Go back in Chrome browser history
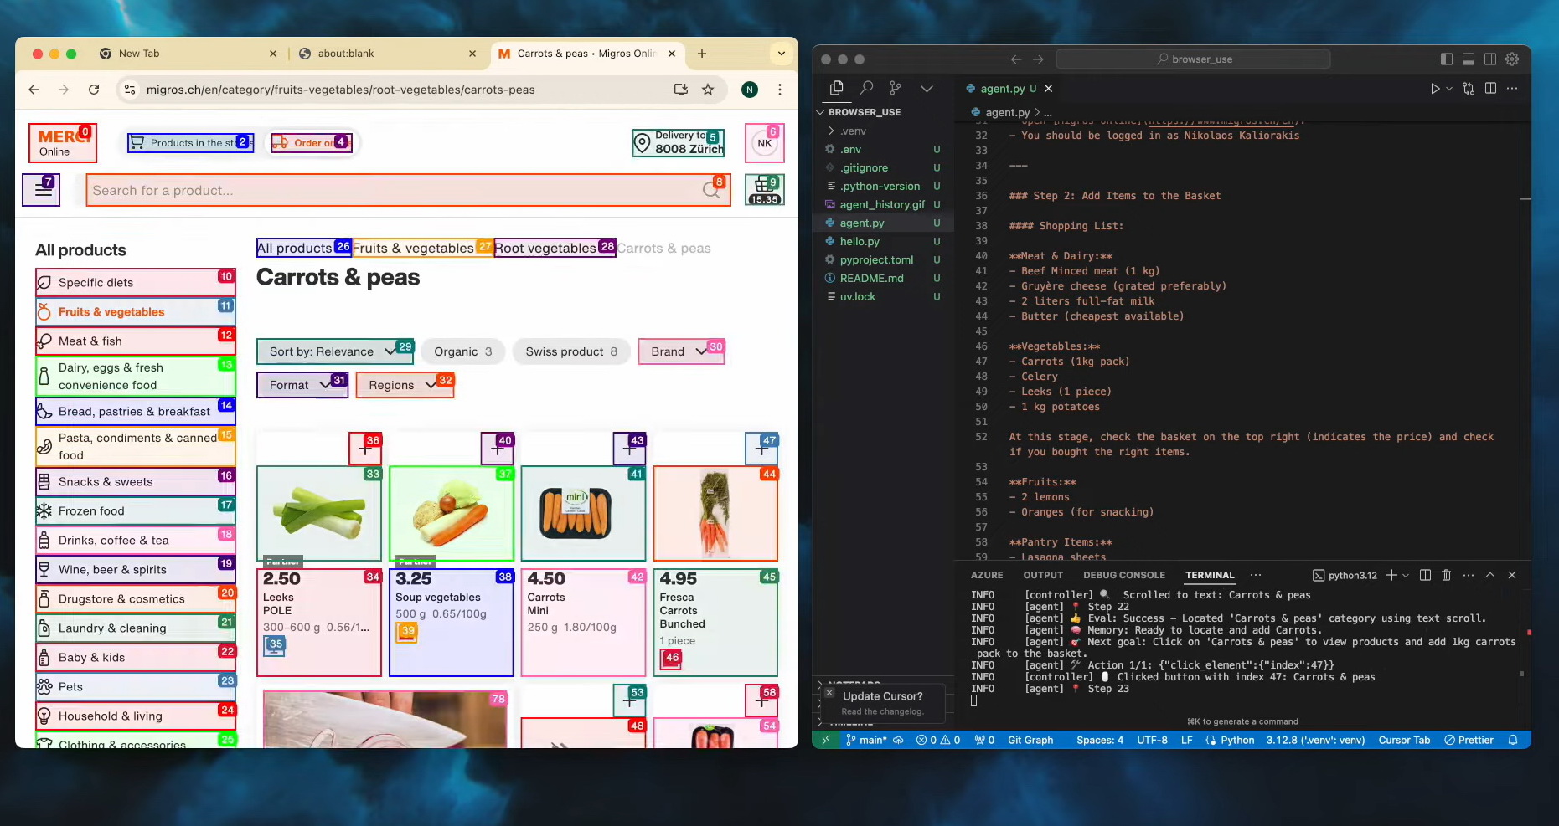Screen dimensions: 1559x826 coord(34,90)
